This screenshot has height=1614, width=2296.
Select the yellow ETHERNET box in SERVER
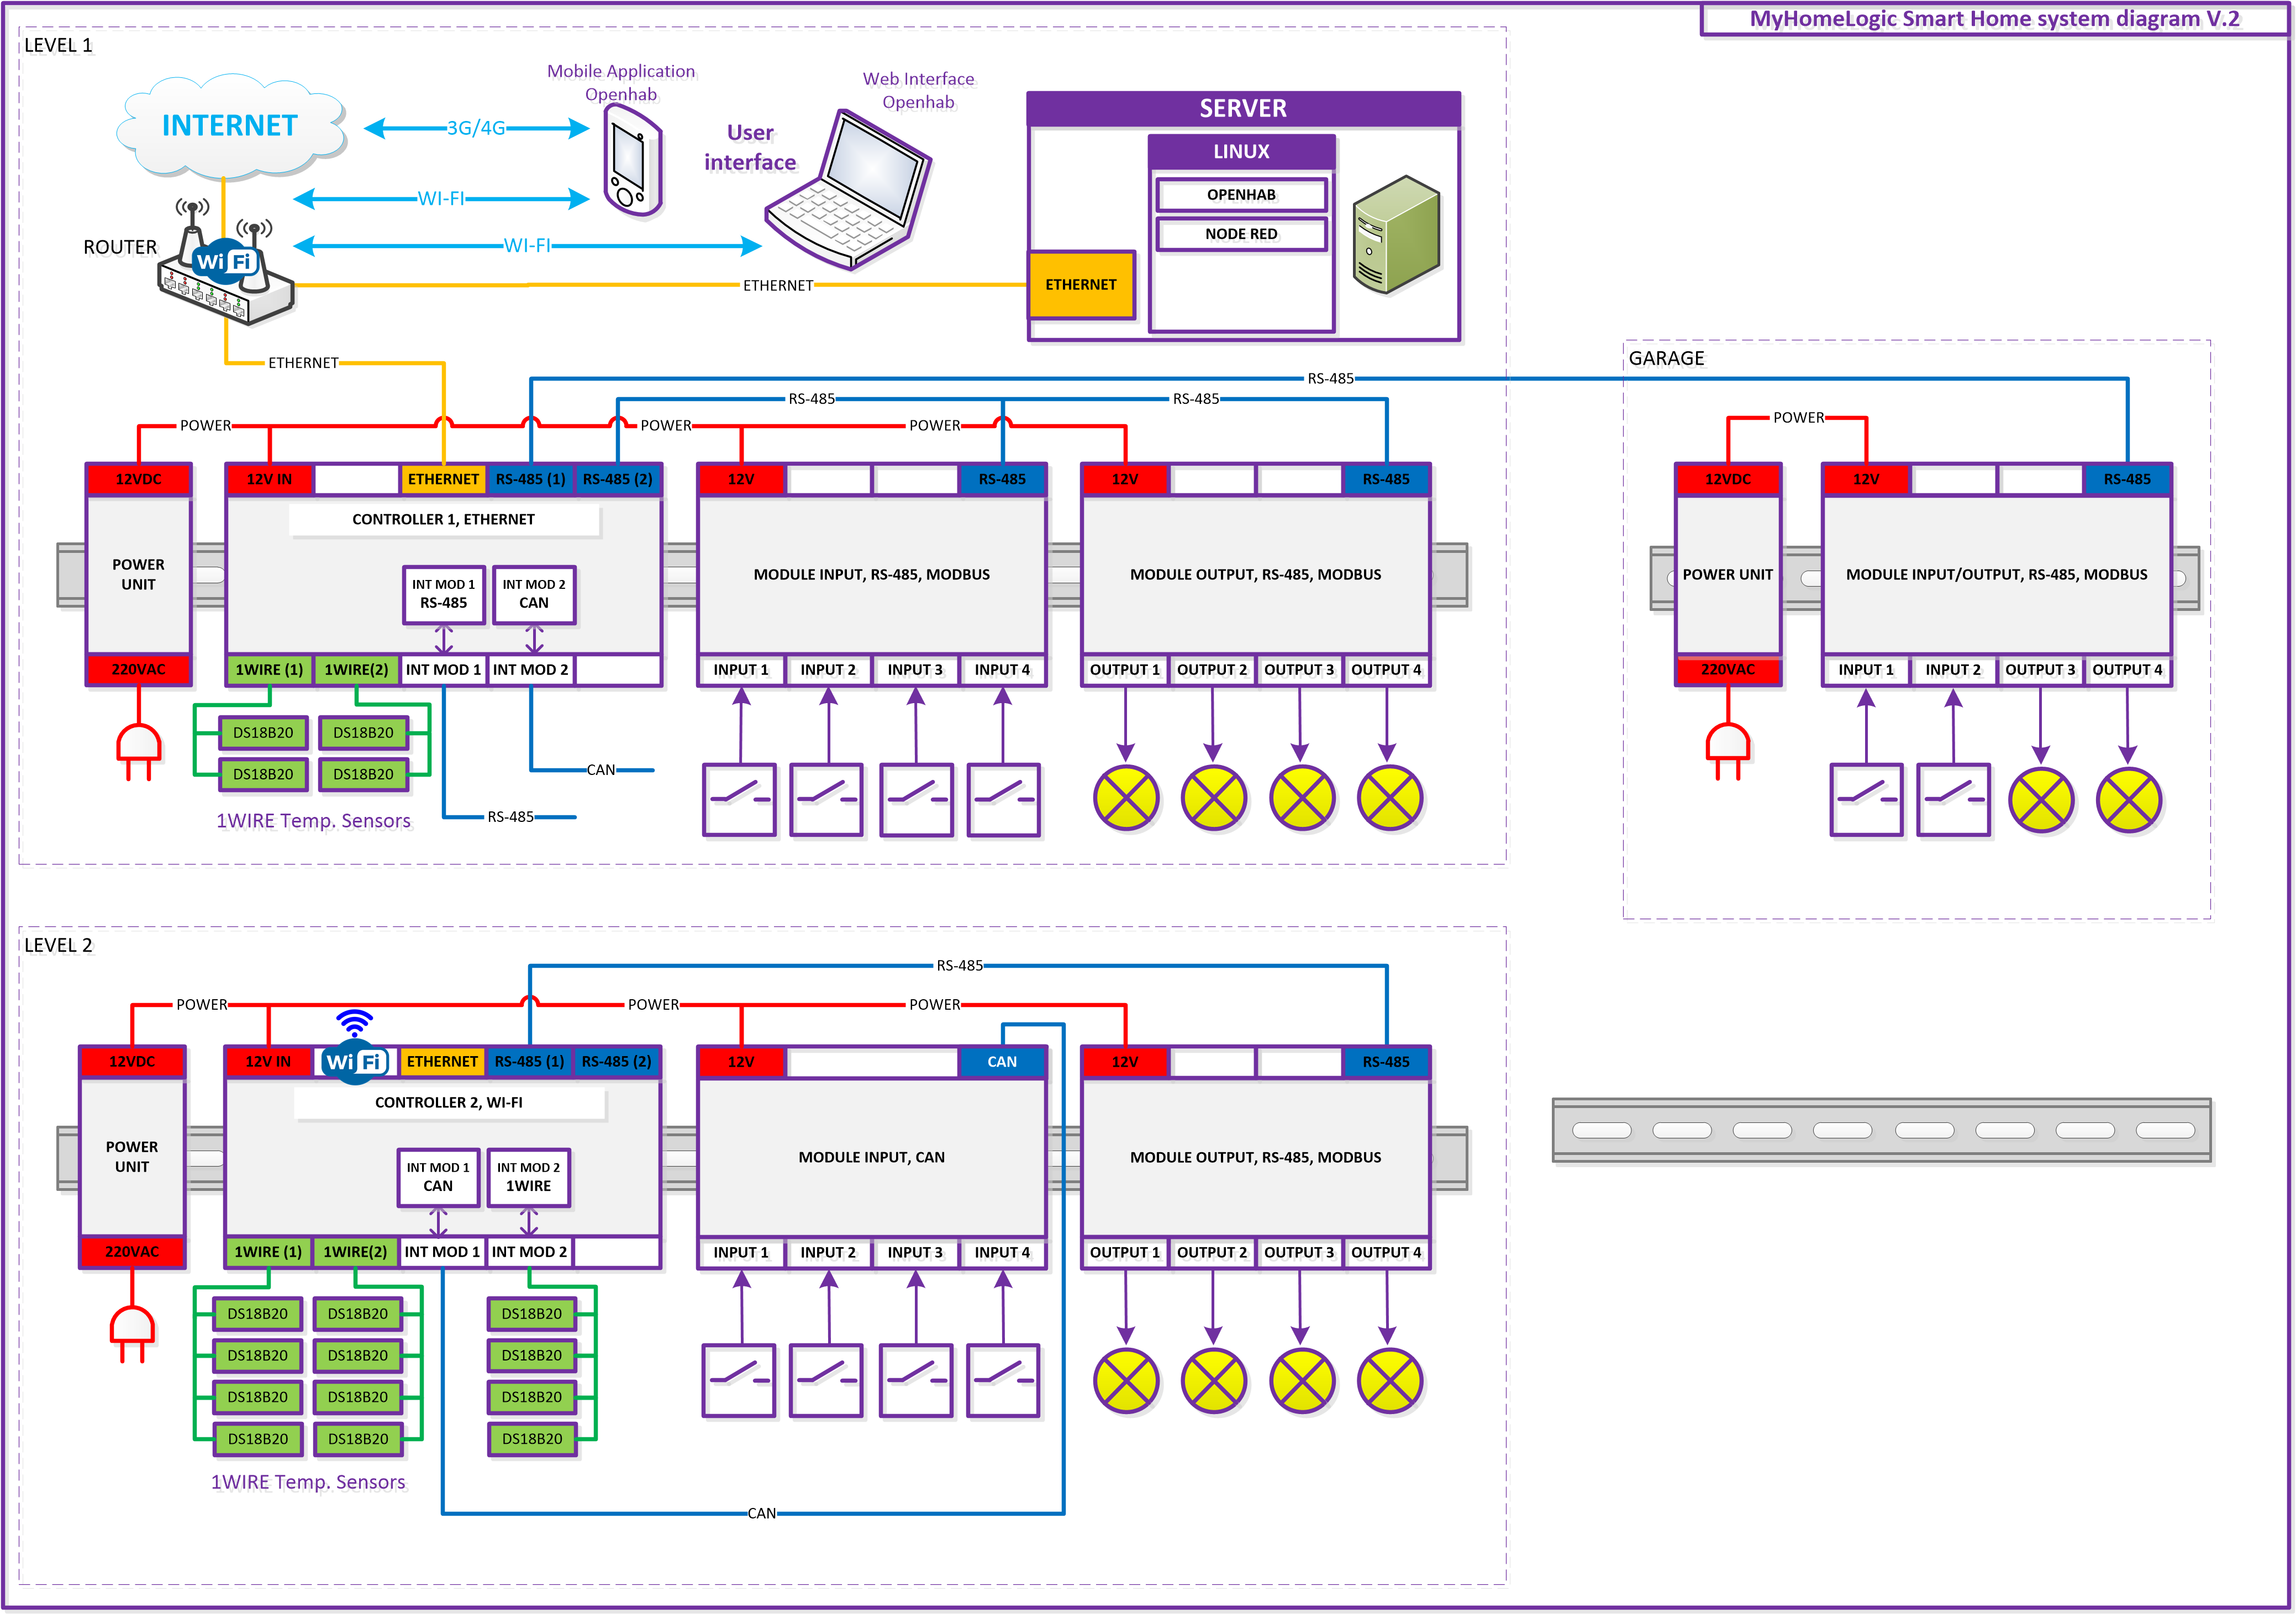(x=1081, y=285)
